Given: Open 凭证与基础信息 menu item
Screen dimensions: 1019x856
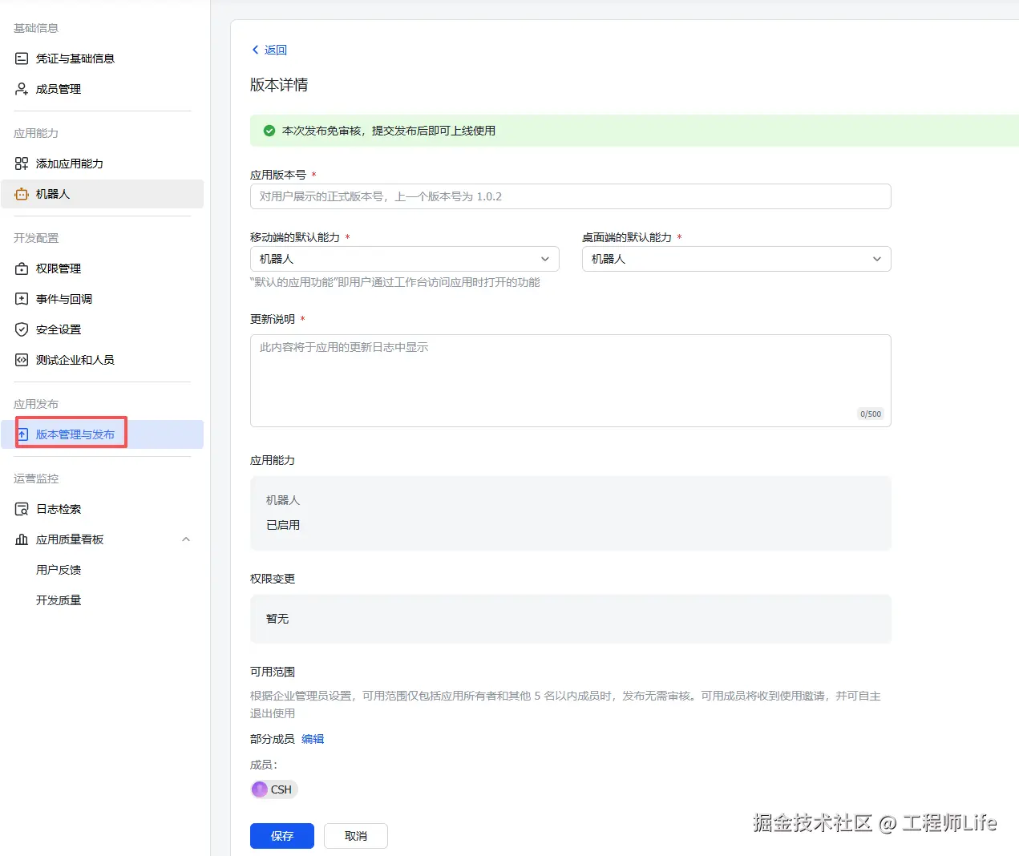Looking at the screenshot, I should coord(103,59).
